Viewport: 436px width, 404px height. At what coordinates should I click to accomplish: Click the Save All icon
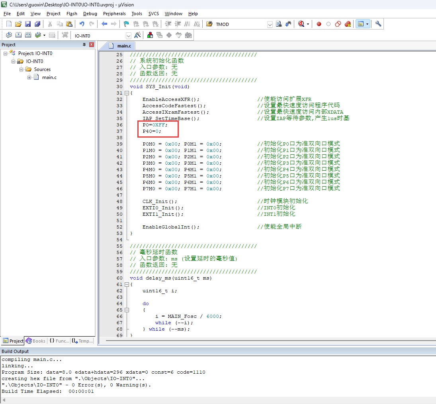(37, 24)
